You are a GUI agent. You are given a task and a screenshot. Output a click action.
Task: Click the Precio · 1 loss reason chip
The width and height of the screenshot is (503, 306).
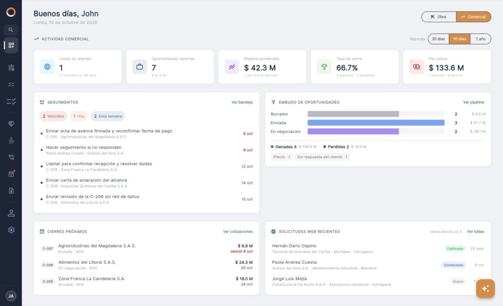[281, 157]
